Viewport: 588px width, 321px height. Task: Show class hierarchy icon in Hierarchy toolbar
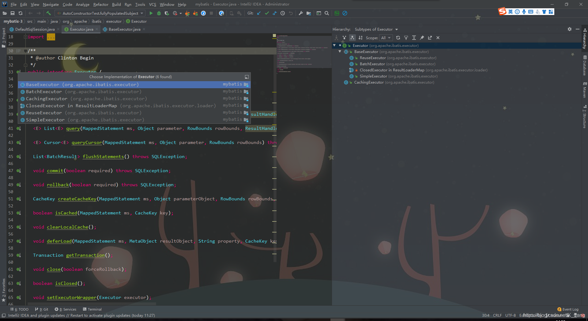[336, 38]
